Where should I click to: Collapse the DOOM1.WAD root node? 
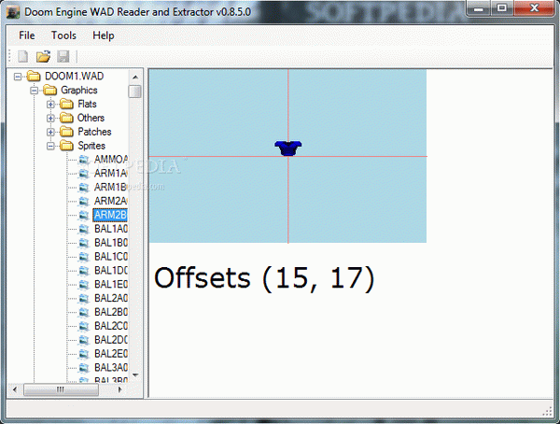pyautogui.click(x=18, y=77)
